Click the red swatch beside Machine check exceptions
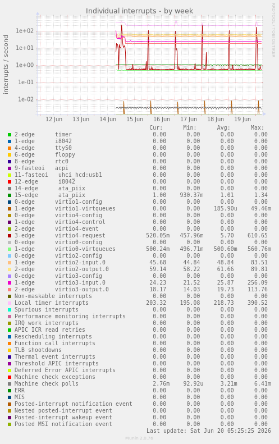The height and width of the screenshot is (444, 279). 10,377
